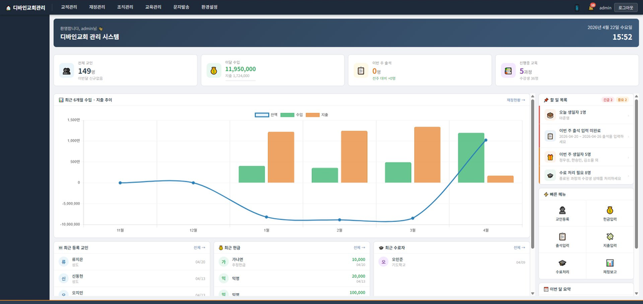The width and height of the screenshot is (643, 304).
Task: Open 전체 link in 최근 수료자
Action: tap(519, 248)
